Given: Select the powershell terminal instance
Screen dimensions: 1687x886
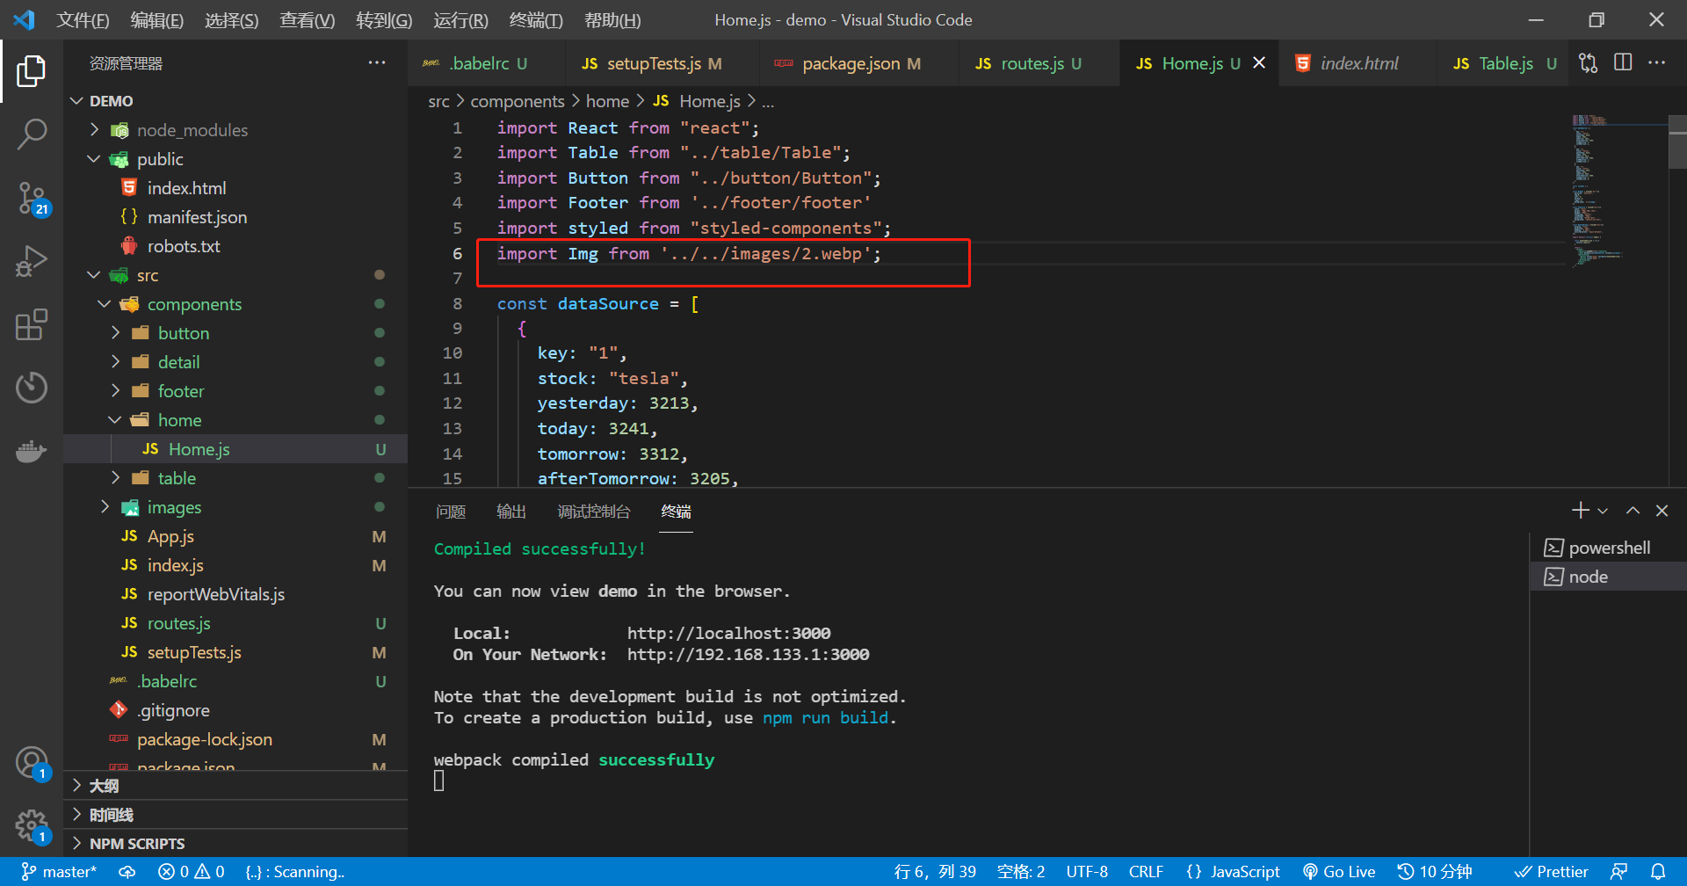Looking at the screenshot, I should (x=1608, y=548).
